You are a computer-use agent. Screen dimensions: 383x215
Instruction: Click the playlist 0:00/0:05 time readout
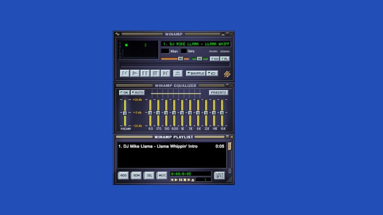(181, 174)
